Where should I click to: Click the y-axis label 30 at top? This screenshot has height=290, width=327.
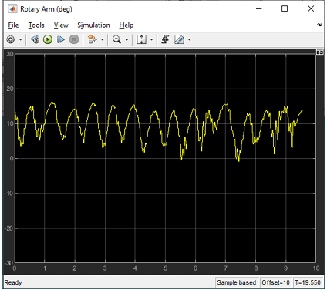10,54
